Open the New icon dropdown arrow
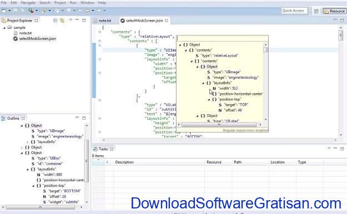Screen dimensions: 347x214 point(9,11)
